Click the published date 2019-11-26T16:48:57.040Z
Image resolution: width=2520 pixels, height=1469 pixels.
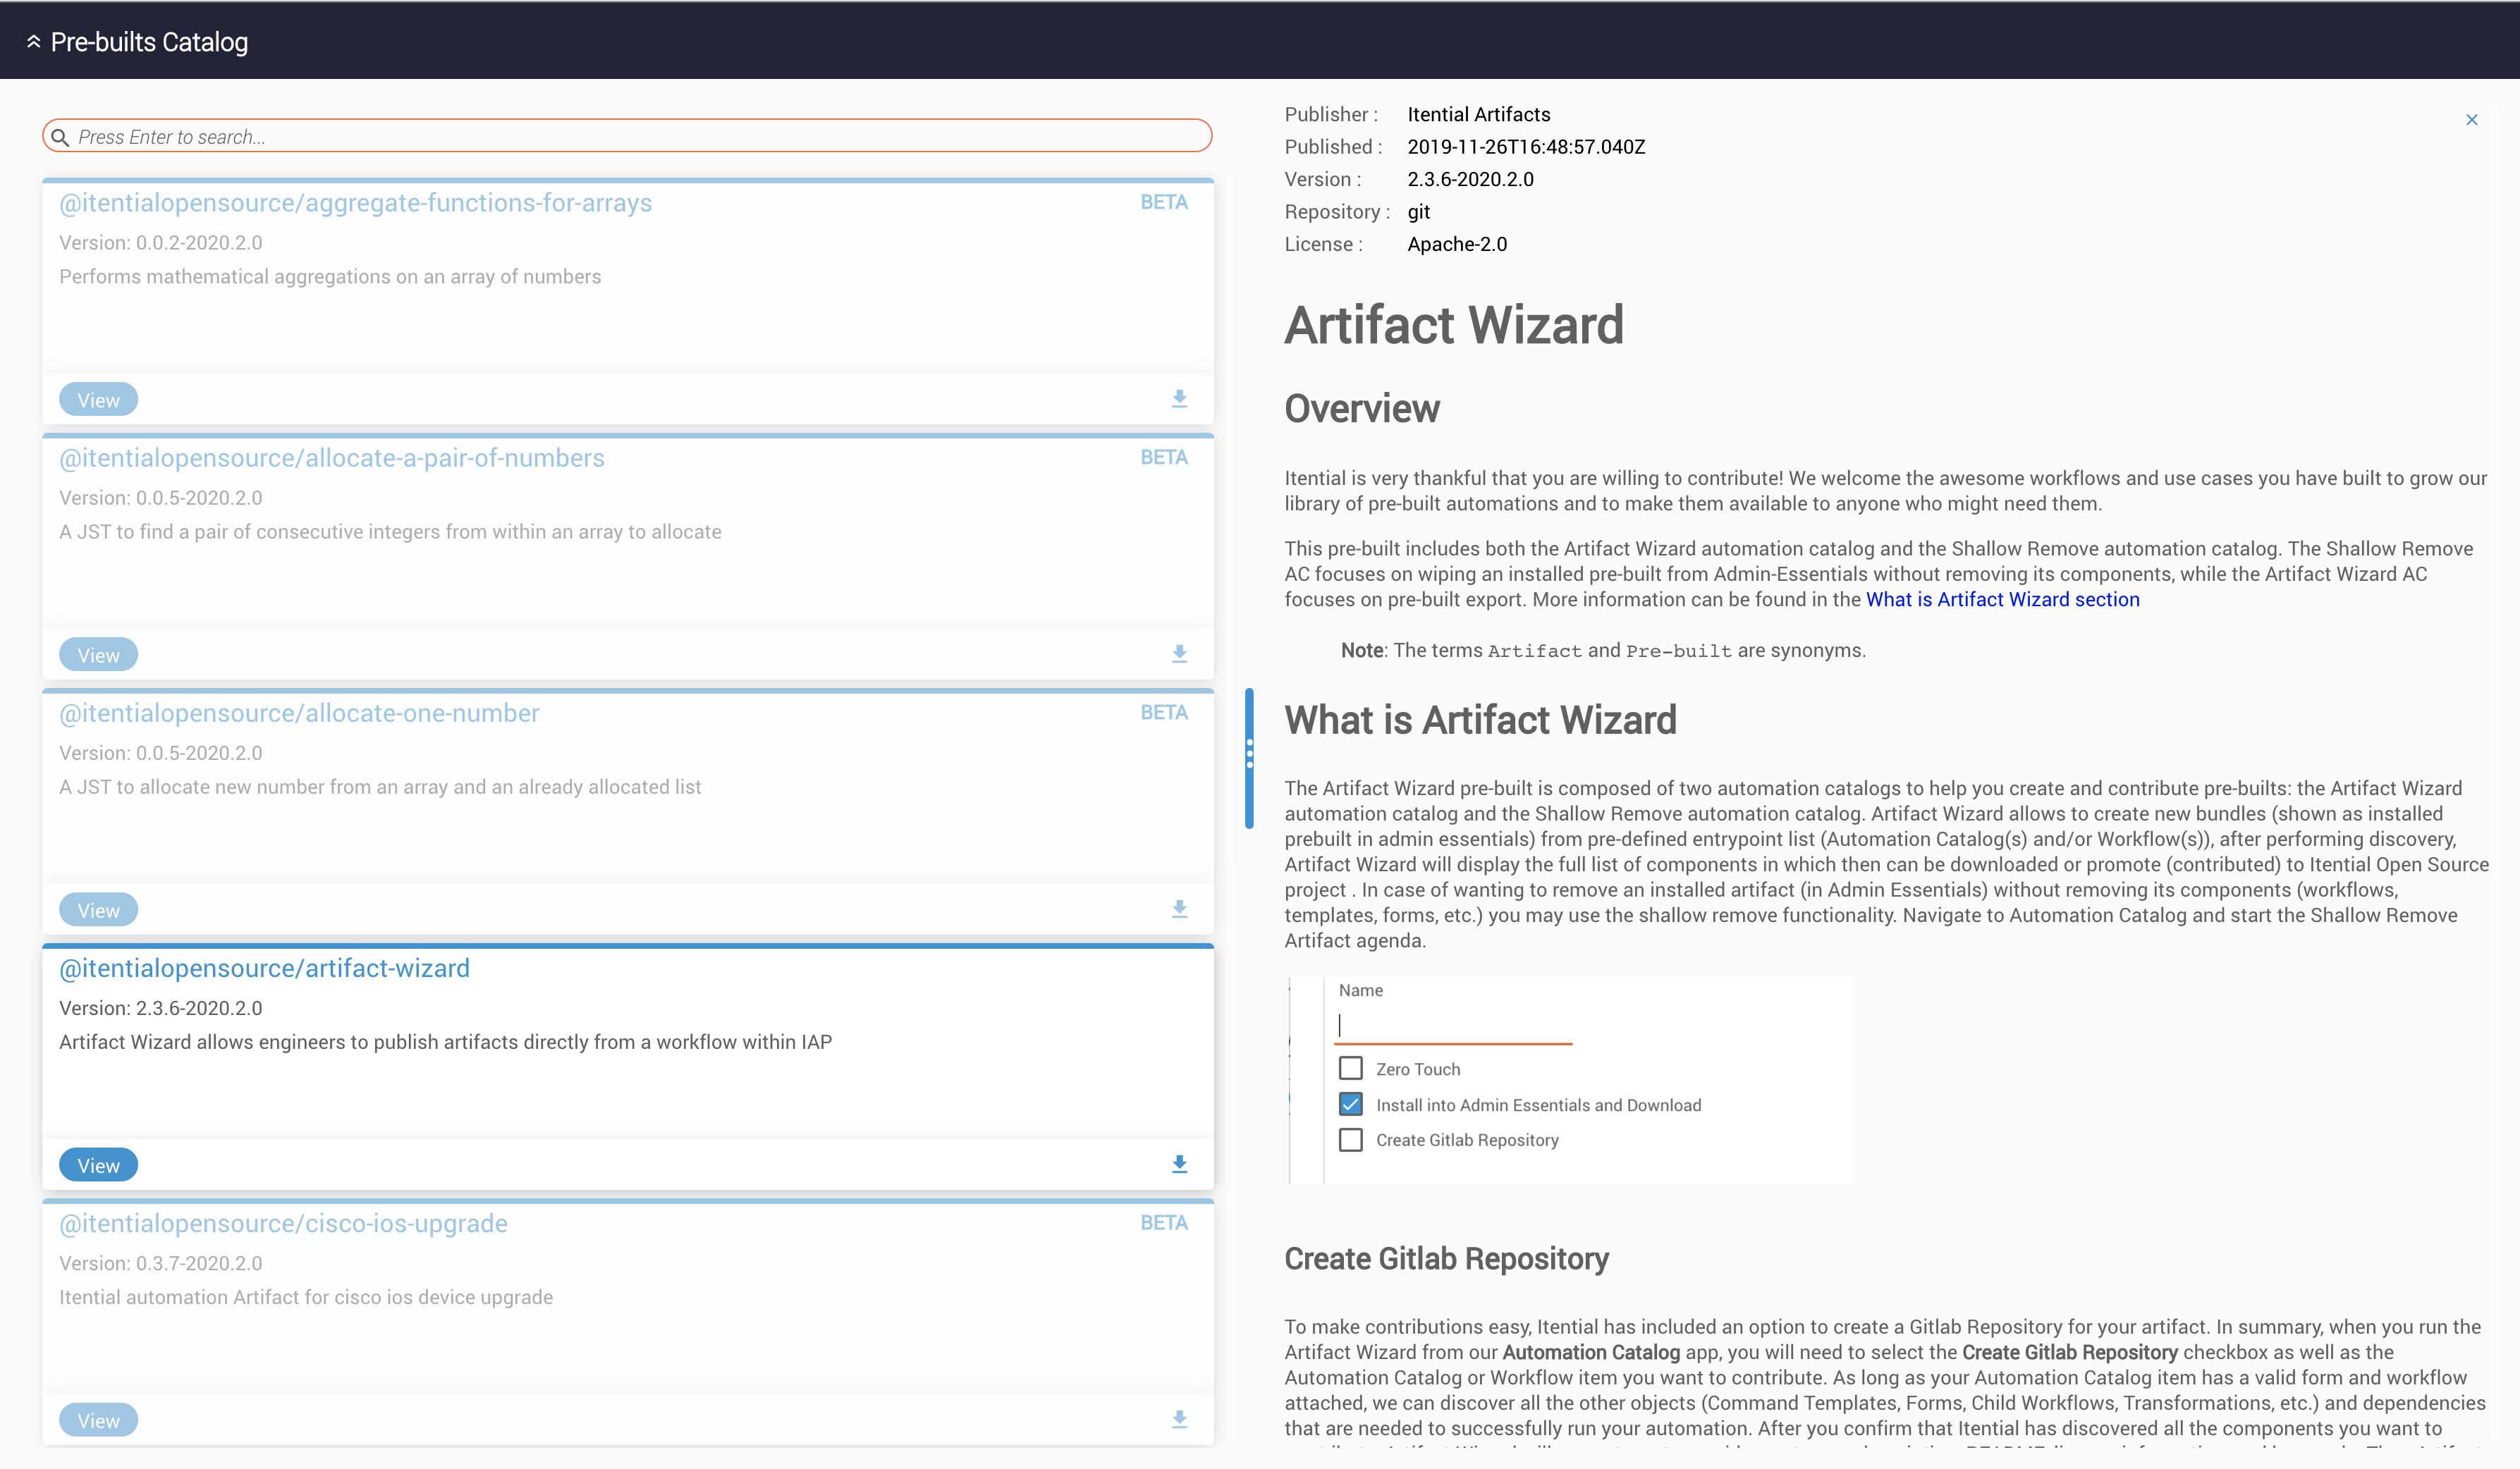[x=1526, y=147]
